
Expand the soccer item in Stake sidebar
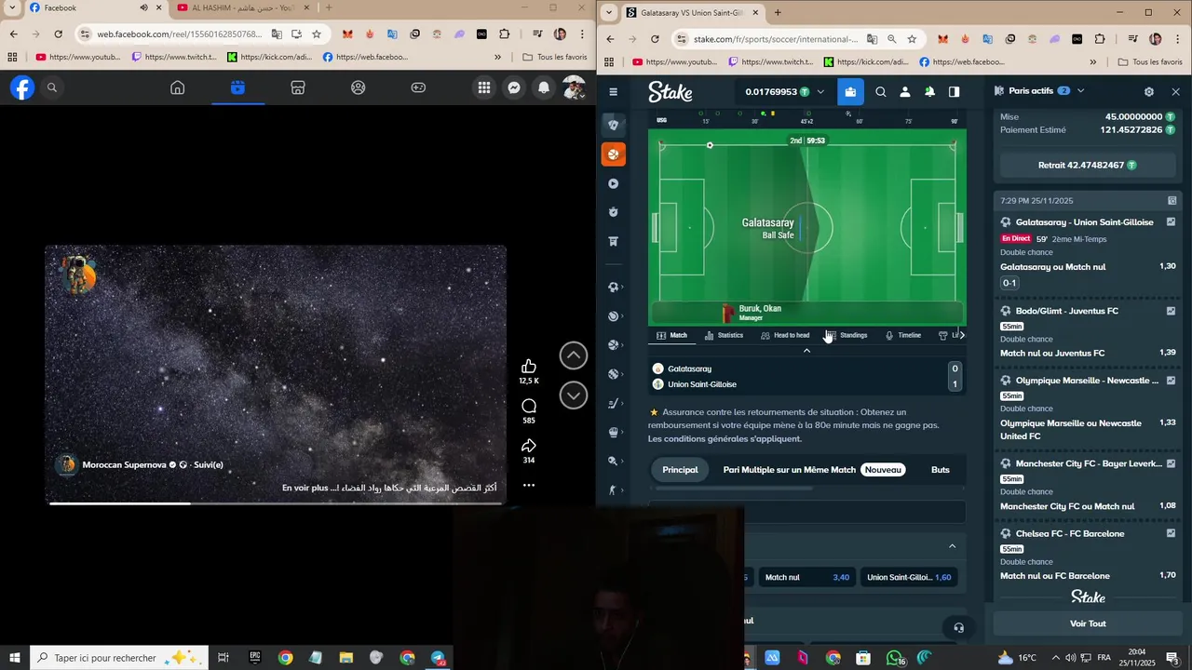pyautogui.click(x=613, y=288)
